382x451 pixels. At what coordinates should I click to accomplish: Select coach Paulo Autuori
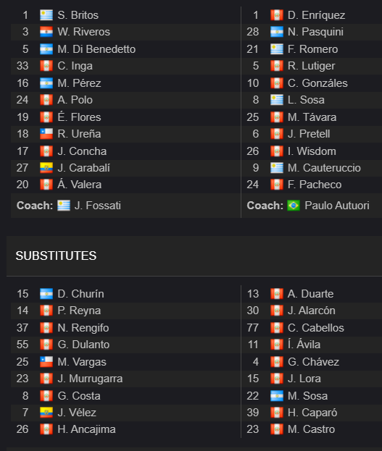(337, 206)
